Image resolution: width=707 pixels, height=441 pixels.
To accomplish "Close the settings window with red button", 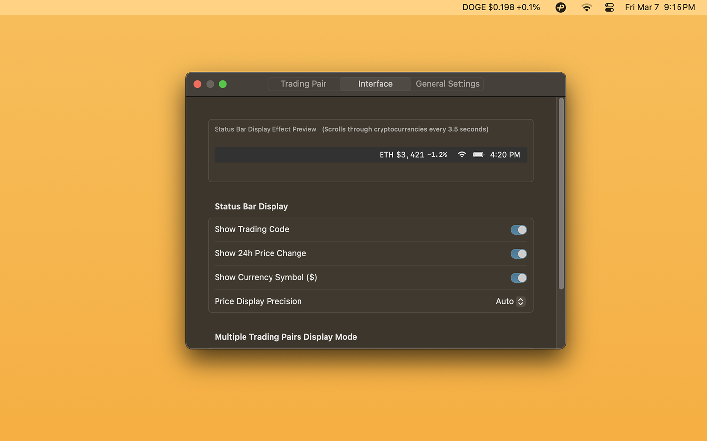I will 198,84.
